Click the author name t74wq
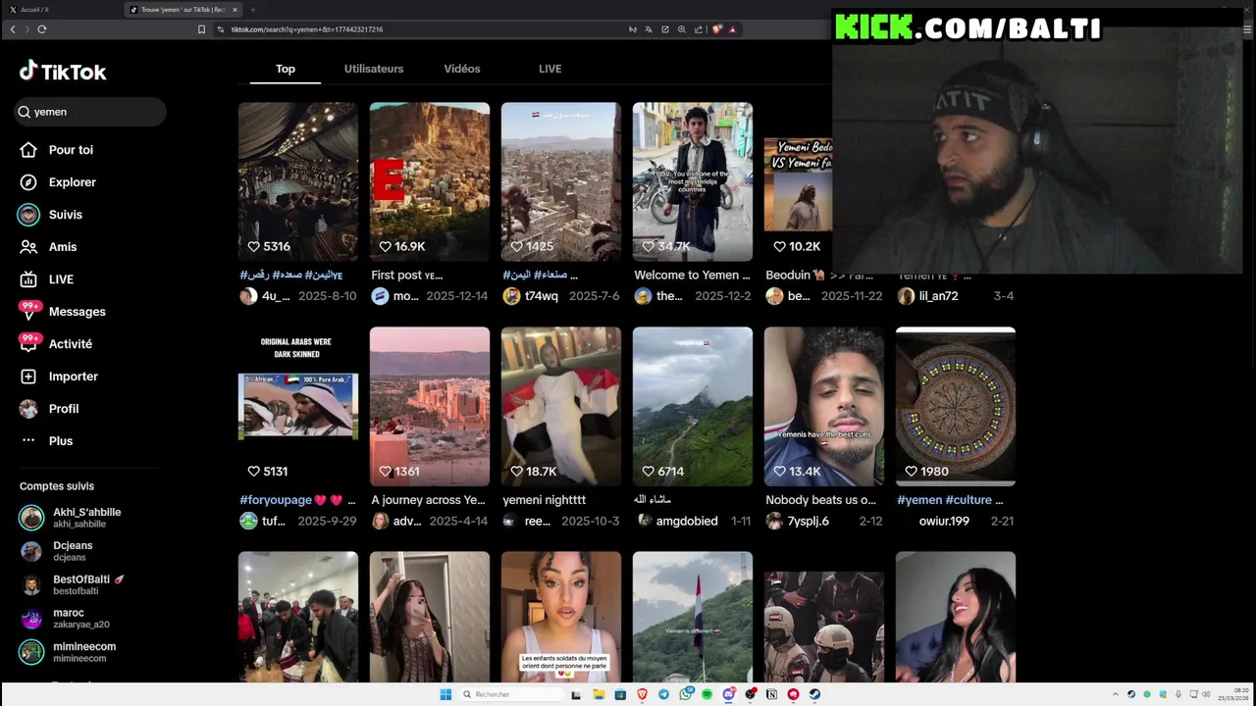 (x=541, y=296)
